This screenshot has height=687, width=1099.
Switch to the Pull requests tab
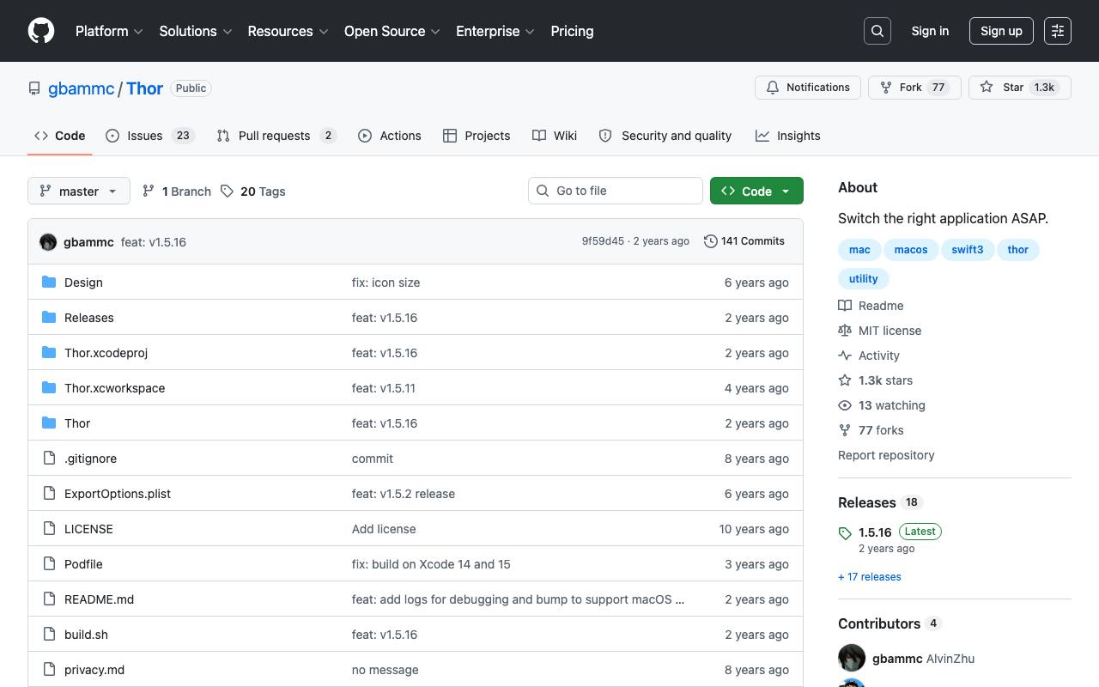[276, 136]
